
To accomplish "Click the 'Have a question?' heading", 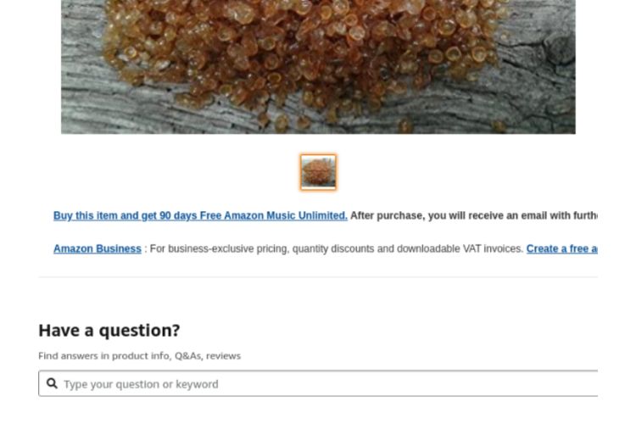I will [109, 330].
